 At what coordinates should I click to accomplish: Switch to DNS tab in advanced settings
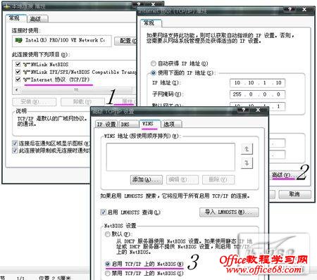click(128, 125)
